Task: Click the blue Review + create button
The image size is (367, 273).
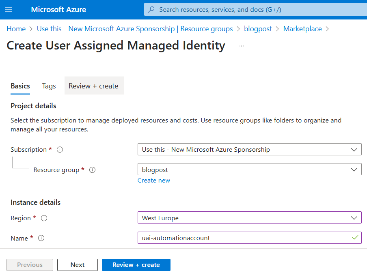Action: click(x=136, y=265)
